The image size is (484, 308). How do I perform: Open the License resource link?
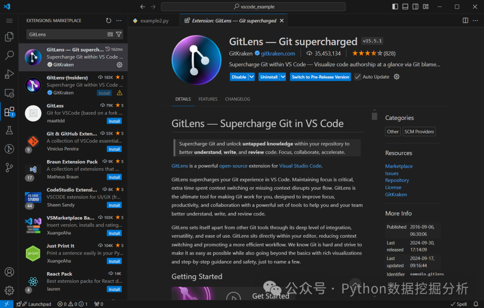[x=393, y=187]
